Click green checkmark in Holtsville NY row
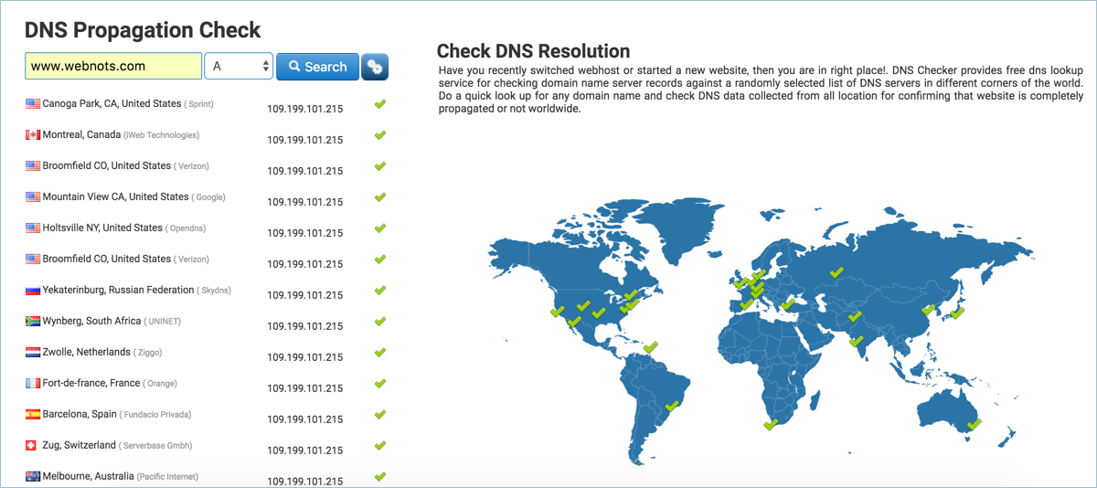Viewport: 1097px width, 488px height. pos(380,228)
